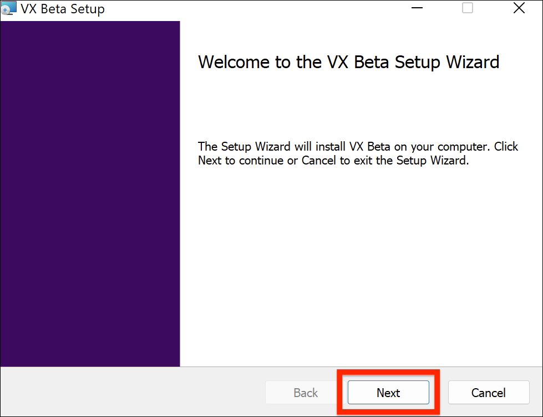543x417 pixels.
Task: Select the Welcome heading text
Action: click(348, 62)
